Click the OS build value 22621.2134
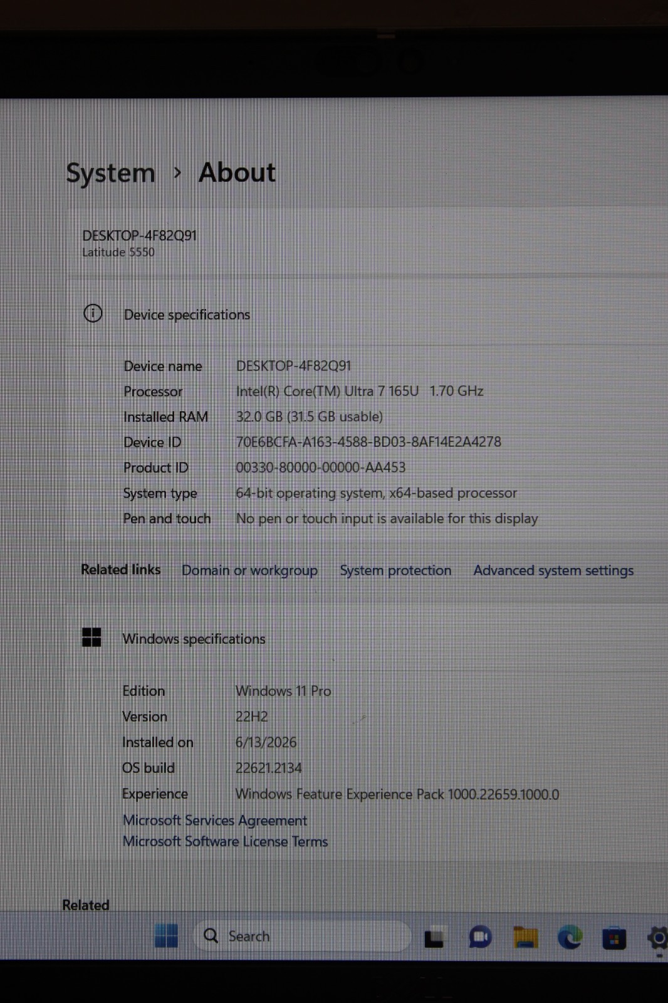668x1003 pixels. click(268, 768)
